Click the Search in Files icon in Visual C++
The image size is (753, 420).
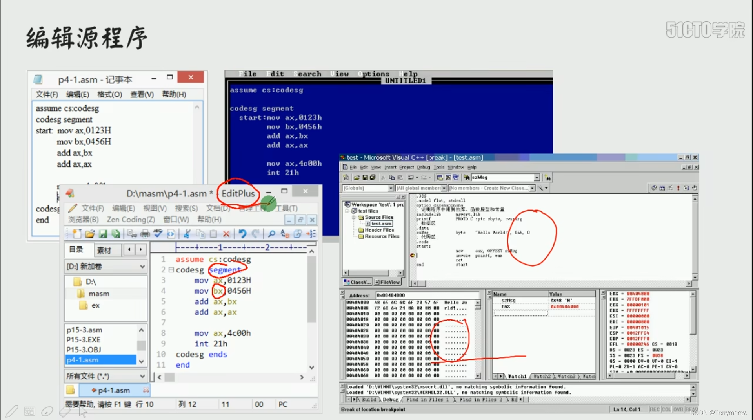coord(466,177)
